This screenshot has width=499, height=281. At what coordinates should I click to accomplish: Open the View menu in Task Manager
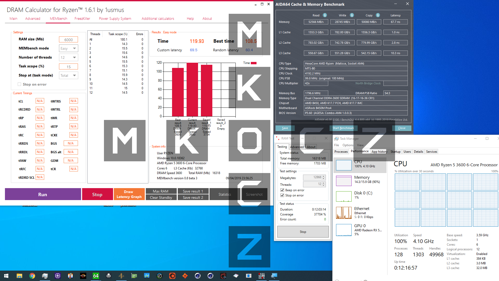(x=360, y=145)
